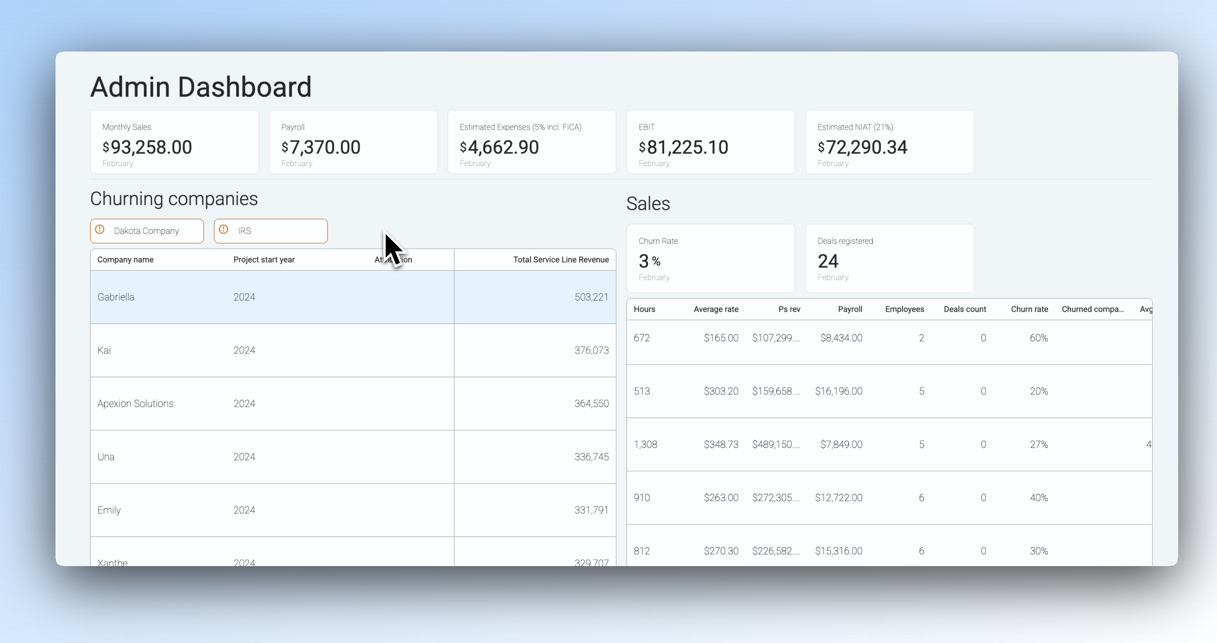Click the Churned compa... column header
The image size is (1217, 643).
pos(1093,310)
